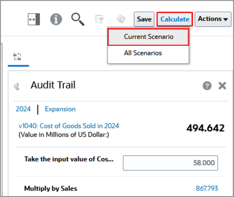Click the grayed-out funnel icon
This screenshot has height=197, width=234.
[121, 19]
